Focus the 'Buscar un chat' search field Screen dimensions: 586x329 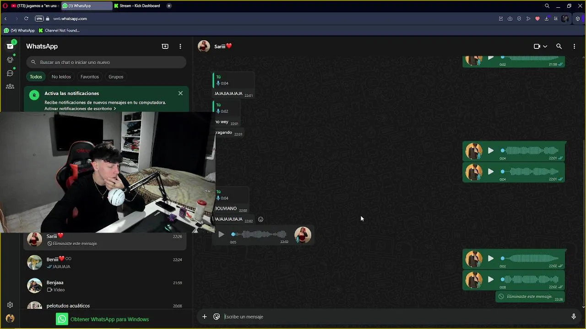[106, 62]
